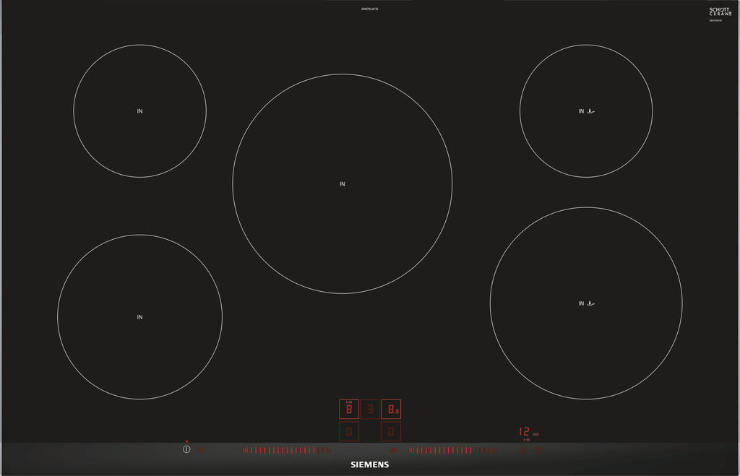The height and width of the screenshot is (476, 740).
Task: Tap the bottom-left induction cooking zone
Action: [x=139, y=317]
